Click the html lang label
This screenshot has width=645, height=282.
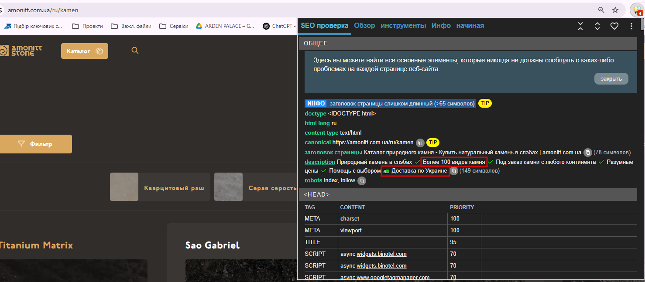(x=317, y=123)
